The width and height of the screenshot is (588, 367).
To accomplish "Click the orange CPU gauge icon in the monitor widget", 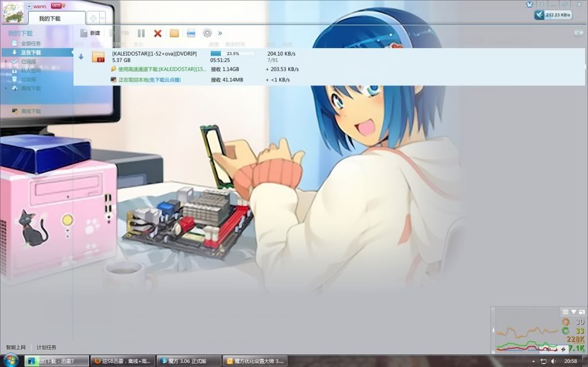I will 566,322.
